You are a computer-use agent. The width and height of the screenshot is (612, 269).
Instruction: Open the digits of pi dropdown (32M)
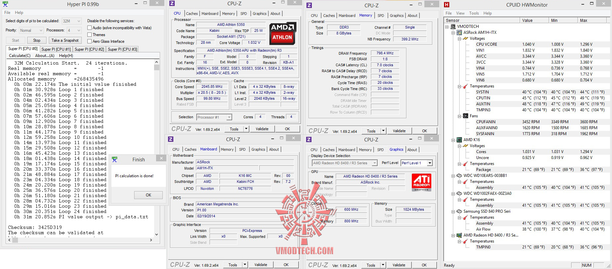(71, 21)
